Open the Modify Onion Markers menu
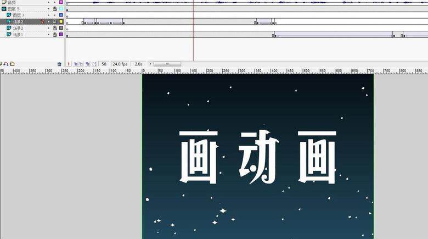This screenshot has width=428, height=239. [94, 64]
